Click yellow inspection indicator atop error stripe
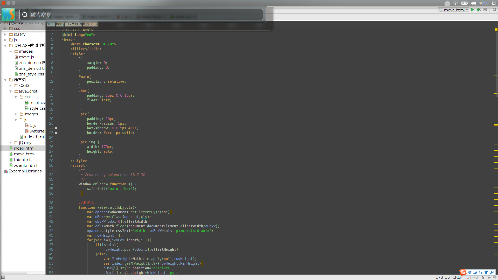The image size is (498, 280). pos(496,30)
